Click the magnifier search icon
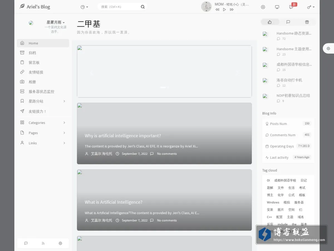The width and height of the screenshot is (334, 251). 143,7
